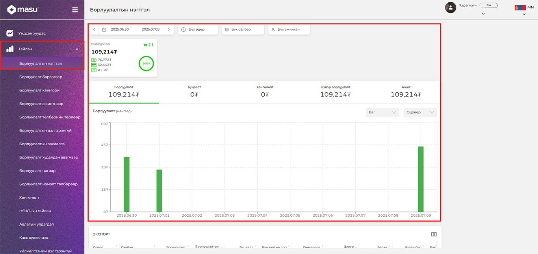Open the Өдрөөр period dropdown

[x=420, y=112]
